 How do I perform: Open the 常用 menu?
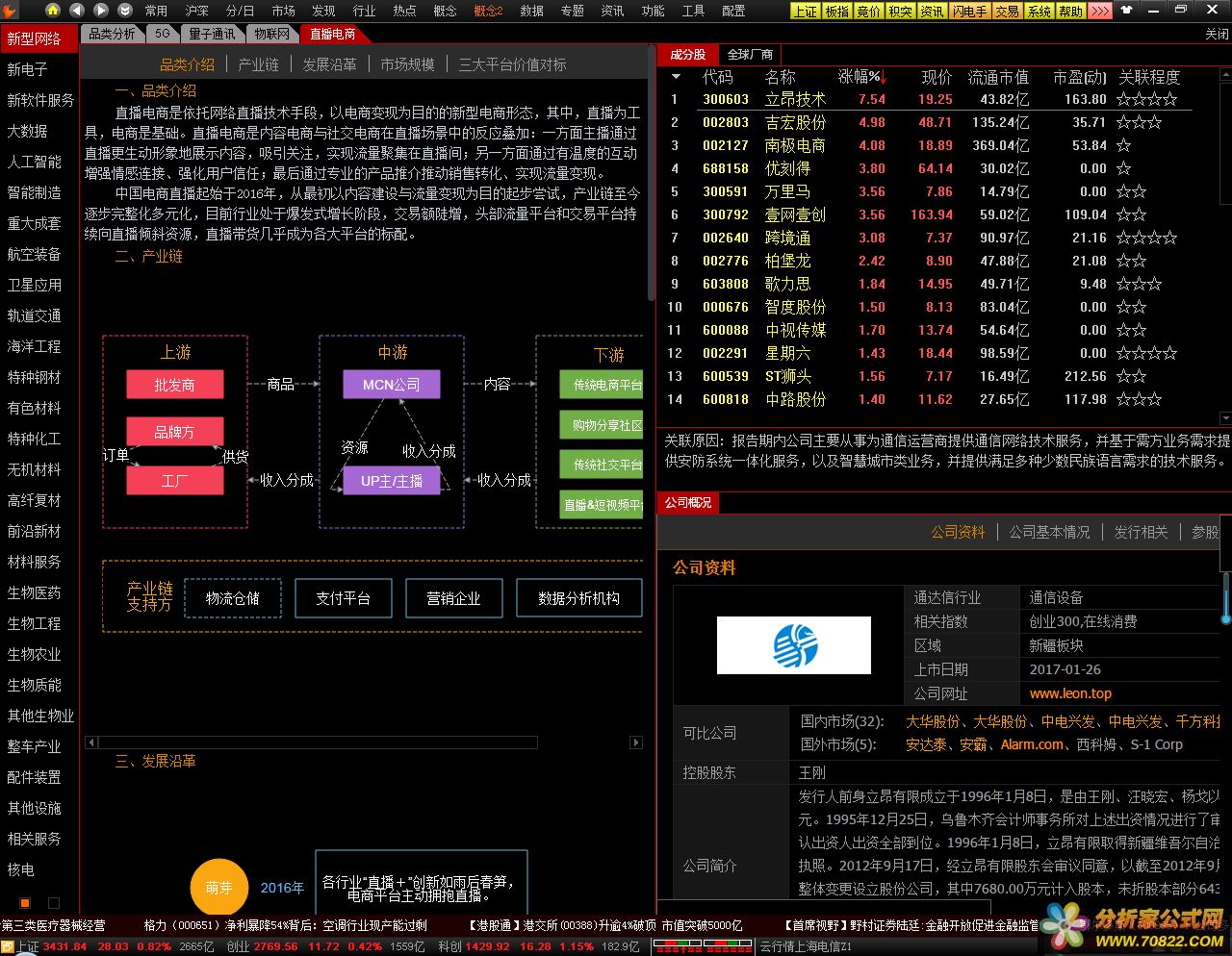[x=156, y=11]
